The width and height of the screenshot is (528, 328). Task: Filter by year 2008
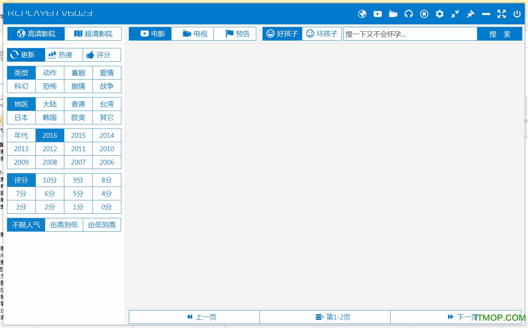click(x=50, y=162)
